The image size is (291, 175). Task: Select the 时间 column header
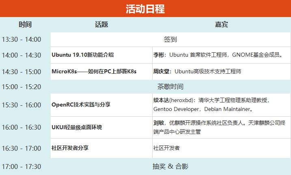coord(25,24)
